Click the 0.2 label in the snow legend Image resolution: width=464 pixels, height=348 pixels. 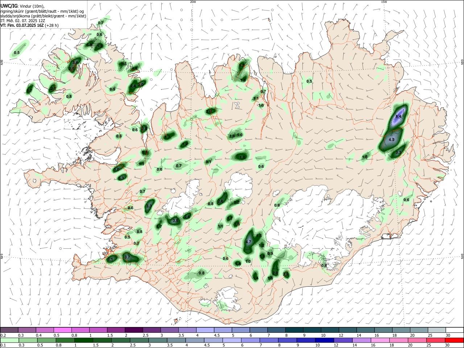click(x=3, y=335)
